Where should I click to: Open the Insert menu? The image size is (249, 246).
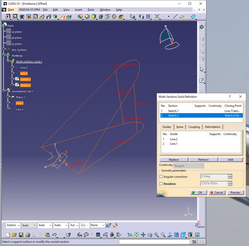click(78, 10)
